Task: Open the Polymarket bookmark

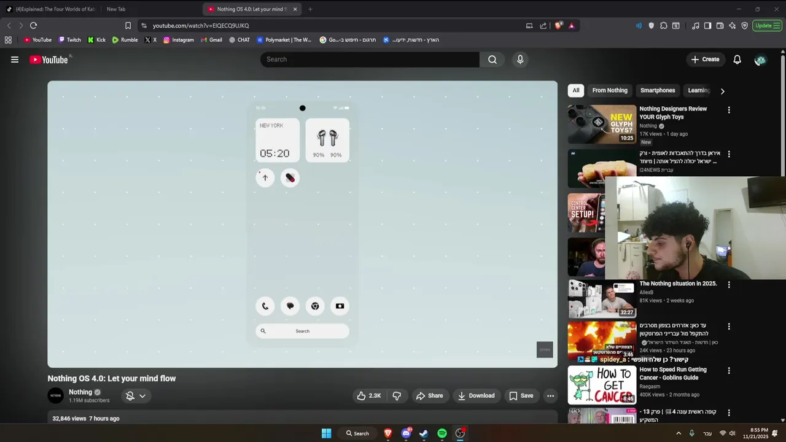Action: (284, 40)
